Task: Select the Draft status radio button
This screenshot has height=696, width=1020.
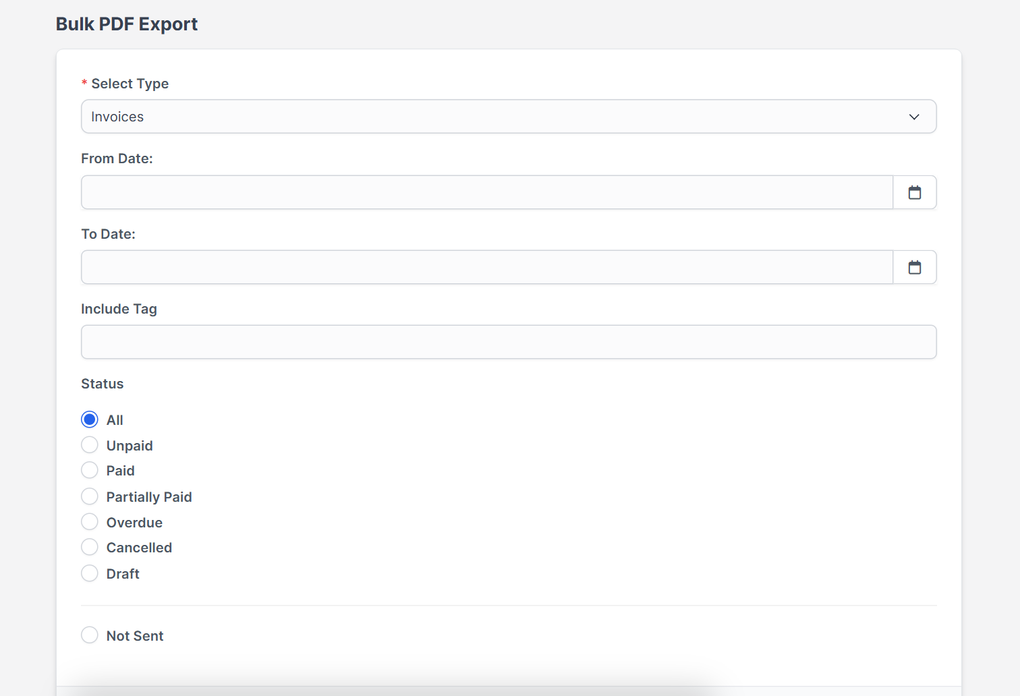Action: (x=90, y=573)
